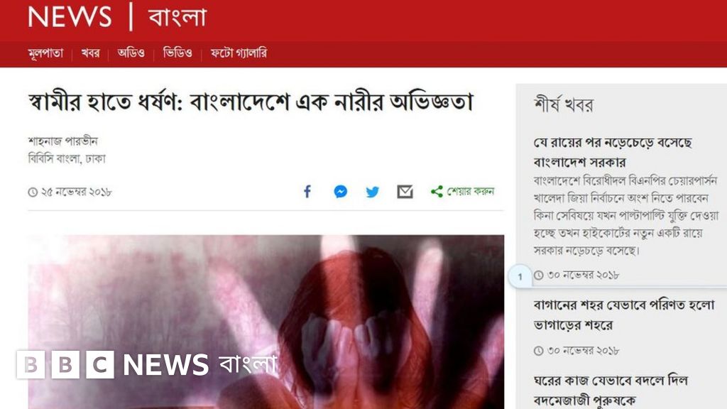Open the ফটো গ্যালারি photo gallery

coord(239,53)
